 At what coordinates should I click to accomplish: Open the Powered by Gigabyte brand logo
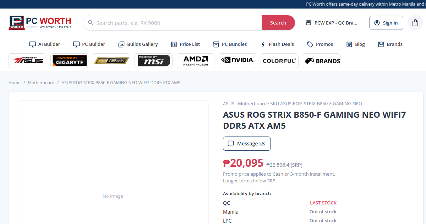click(x=70, y=61)
